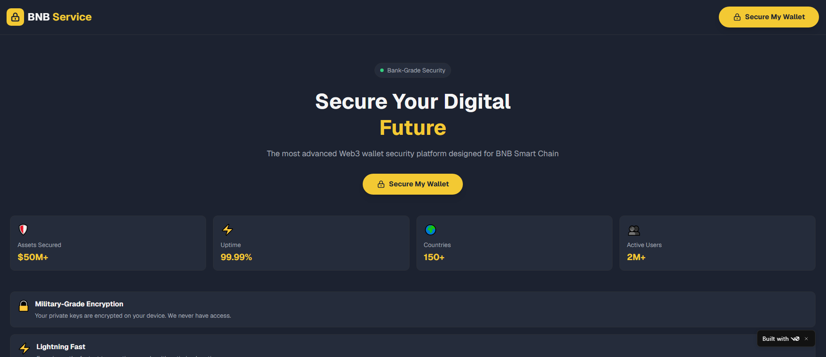Dismiss the Built with v0 badge
Screen dimensions: 826x357
(806, 339)
